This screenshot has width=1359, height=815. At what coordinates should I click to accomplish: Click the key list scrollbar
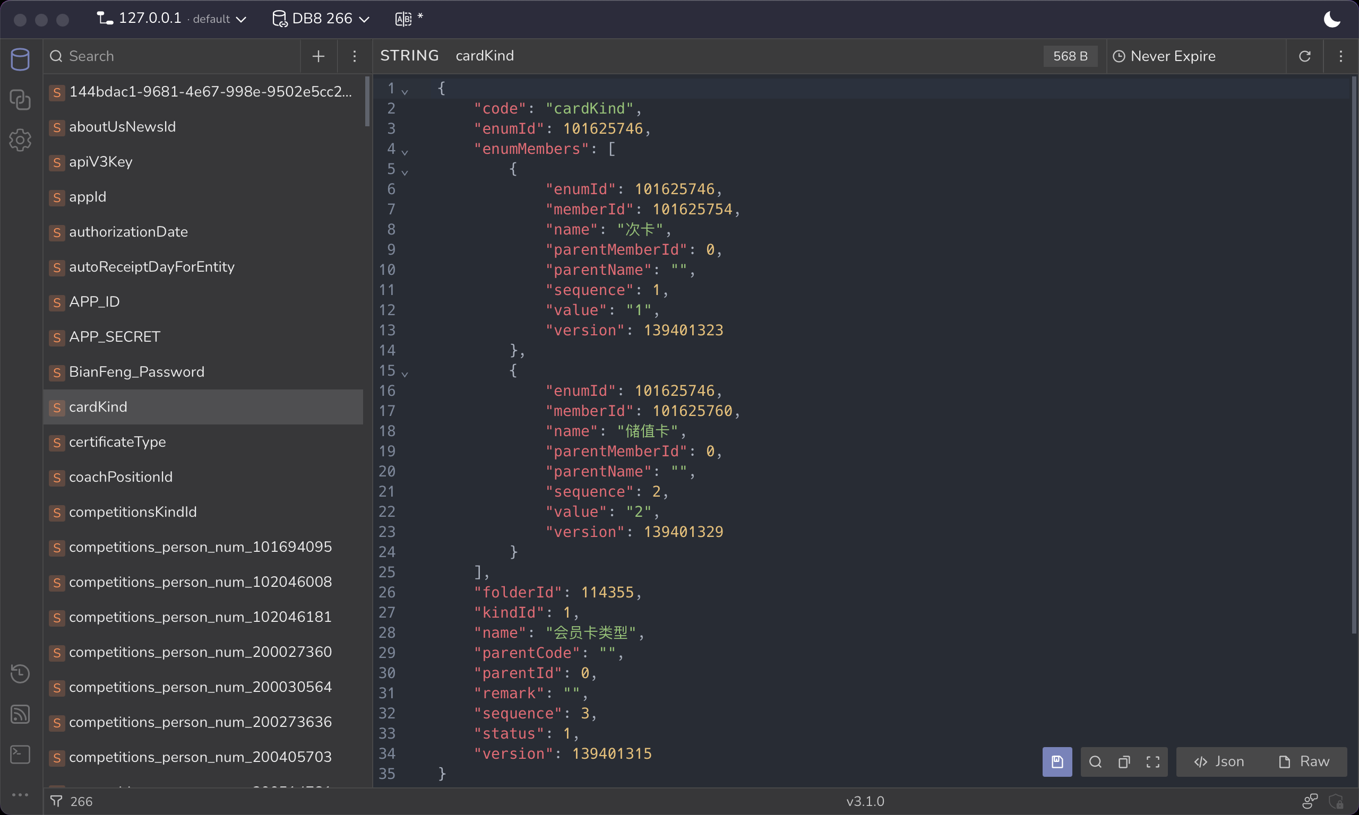(367, 101)
